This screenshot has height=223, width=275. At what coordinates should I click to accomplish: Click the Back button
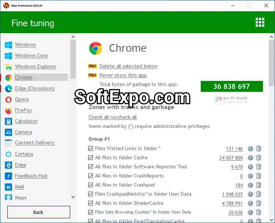(x=39, y=212)
